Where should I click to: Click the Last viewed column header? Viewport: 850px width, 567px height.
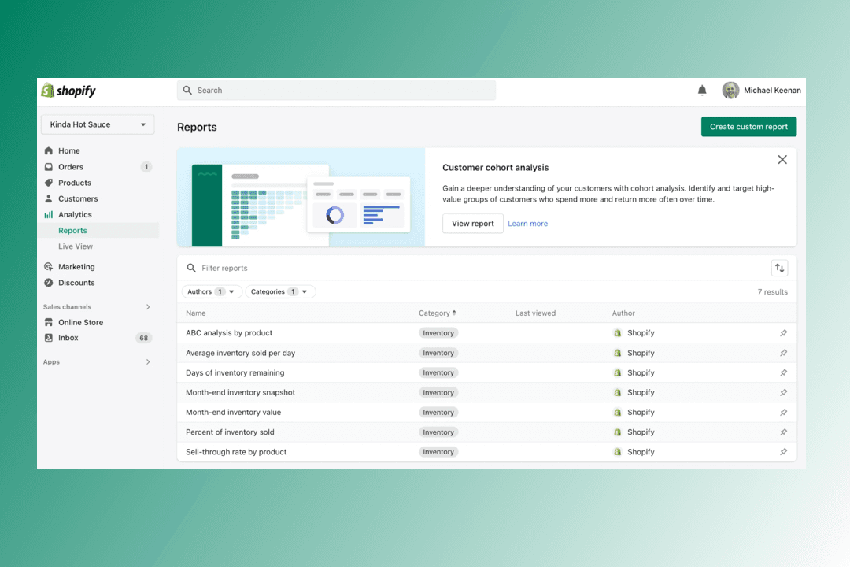pyautogui.click(x=535, y=313)
